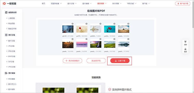
Task: Open 智能证件照 in the sidebar
Action: tap(12, 29)
